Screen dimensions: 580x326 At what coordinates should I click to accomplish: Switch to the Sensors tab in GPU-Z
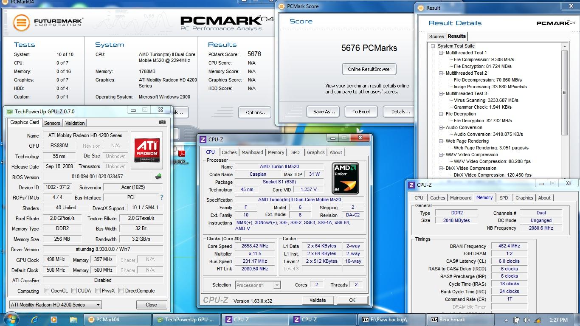pyautogui.click(x=52, y=123)
